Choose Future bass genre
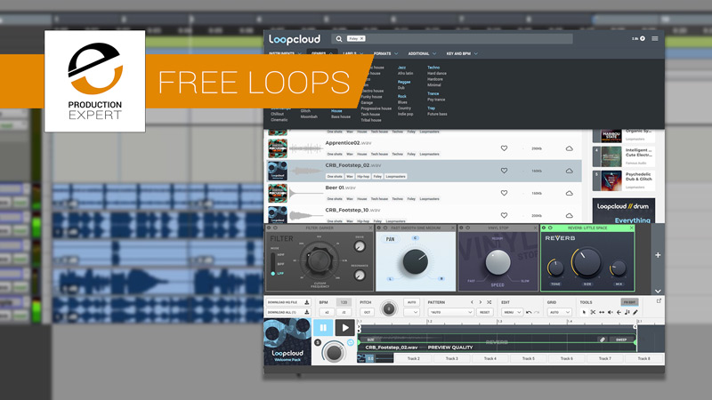This screenshot has height=400, width=712. point(437,115)
